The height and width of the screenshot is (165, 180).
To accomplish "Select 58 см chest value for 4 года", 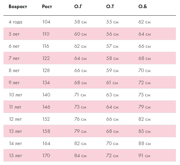I will point(80,22).
